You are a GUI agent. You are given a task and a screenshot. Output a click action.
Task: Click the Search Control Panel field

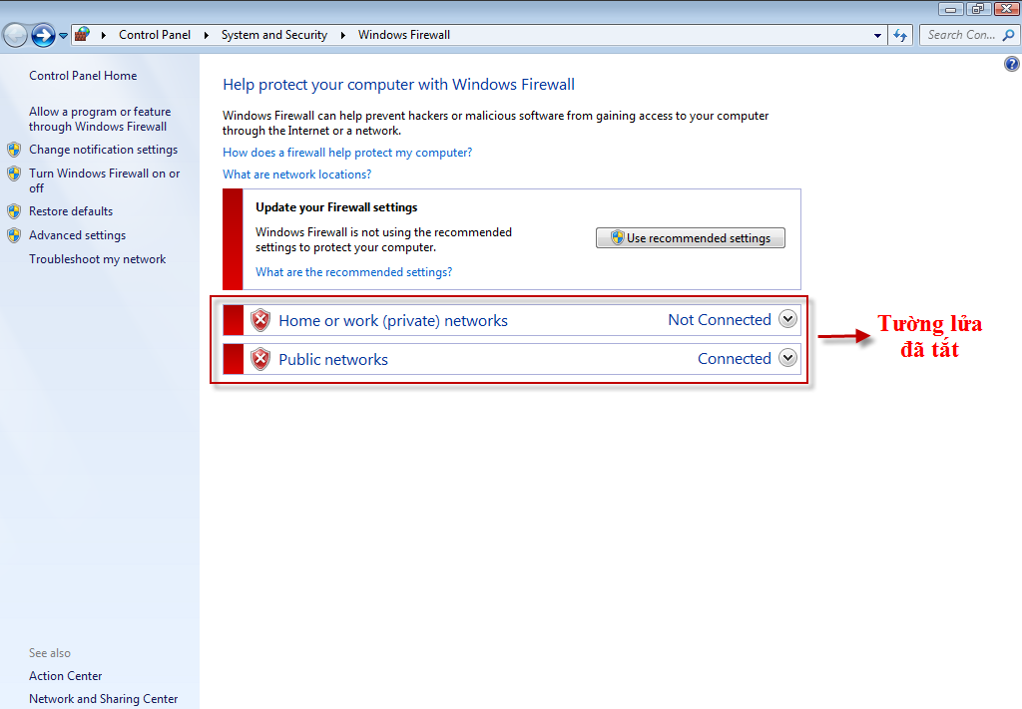point(968,35)
